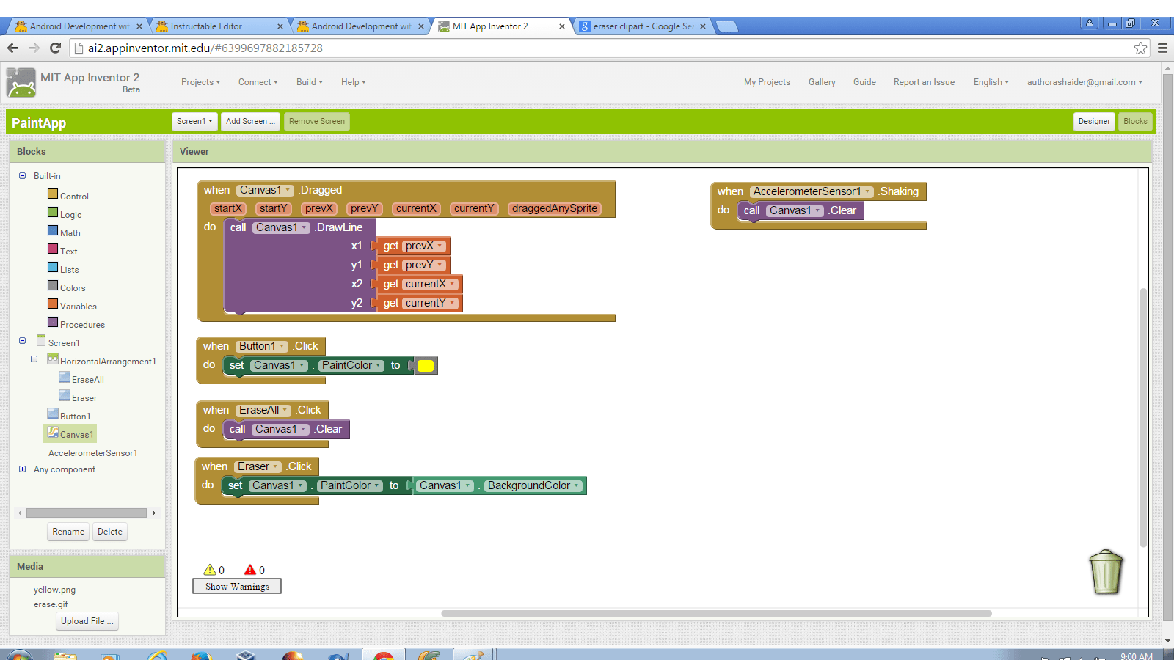Collapse the Built-in tree section
This screenshot has height=660, width=1174.
point(22,176)
